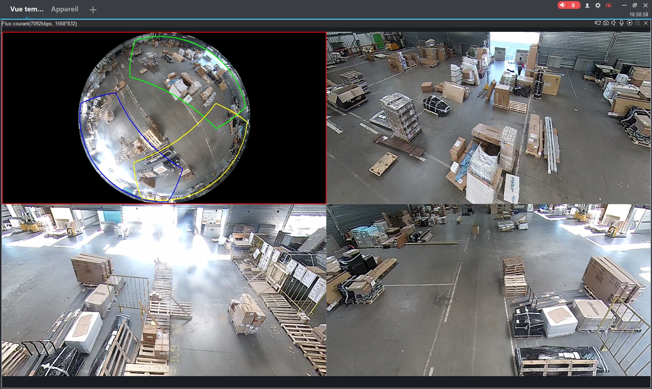Select the bottom-right dewarped warehouse view
652x389 pixels.
489,290
